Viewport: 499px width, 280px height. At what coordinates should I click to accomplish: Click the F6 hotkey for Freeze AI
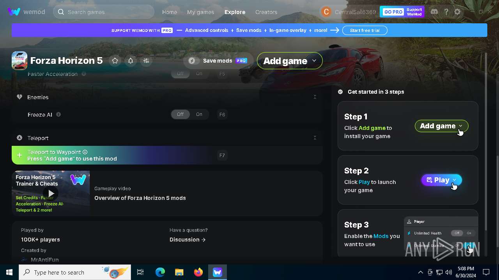tap(222, 114)
